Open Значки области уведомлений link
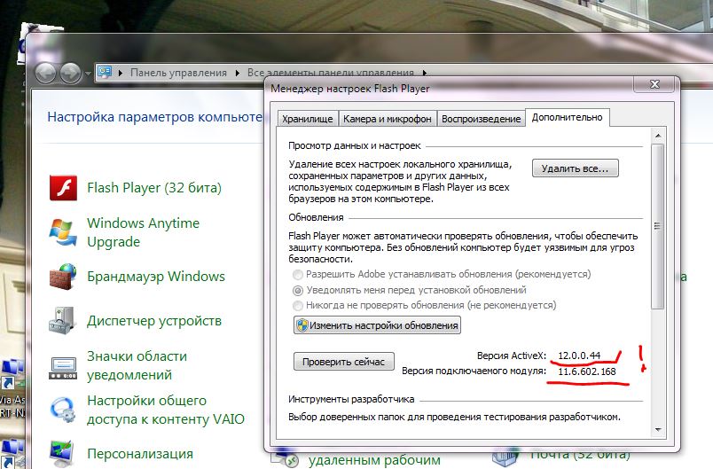The image size is (713, 469). (137, 365)
